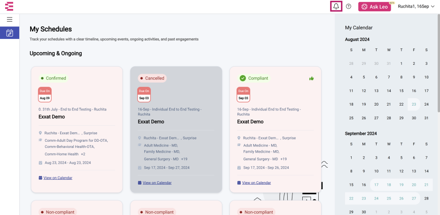
Task: Open the schedules sidebar calendar icon
Action: pyautogui.click(x=9, y=33)
